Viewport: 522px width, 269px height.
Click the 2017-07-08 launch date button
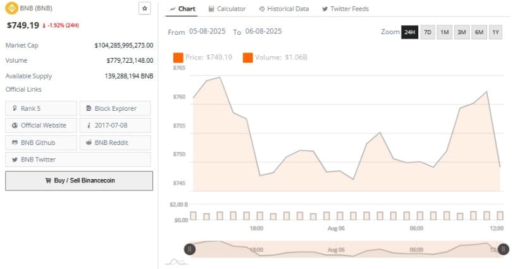click(x=115, y=125)
